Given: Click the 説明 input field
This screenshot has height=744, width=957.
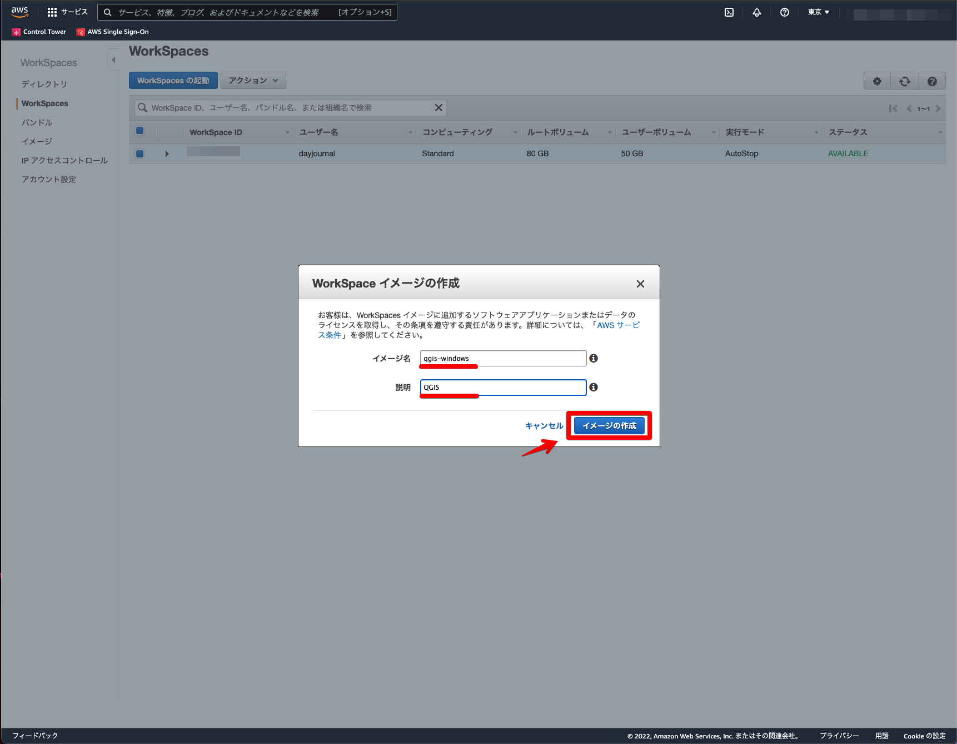Looking at the screenshot, I should point(503,387).
